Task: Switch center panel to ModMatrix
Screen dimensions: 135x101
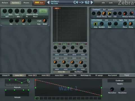Action: click(x=78, y=72)
